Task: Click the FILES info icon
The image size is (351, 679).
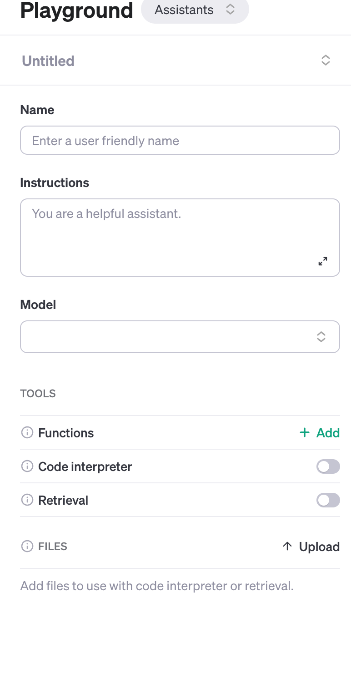Action: pyautogui.click(x=27, y=546)
